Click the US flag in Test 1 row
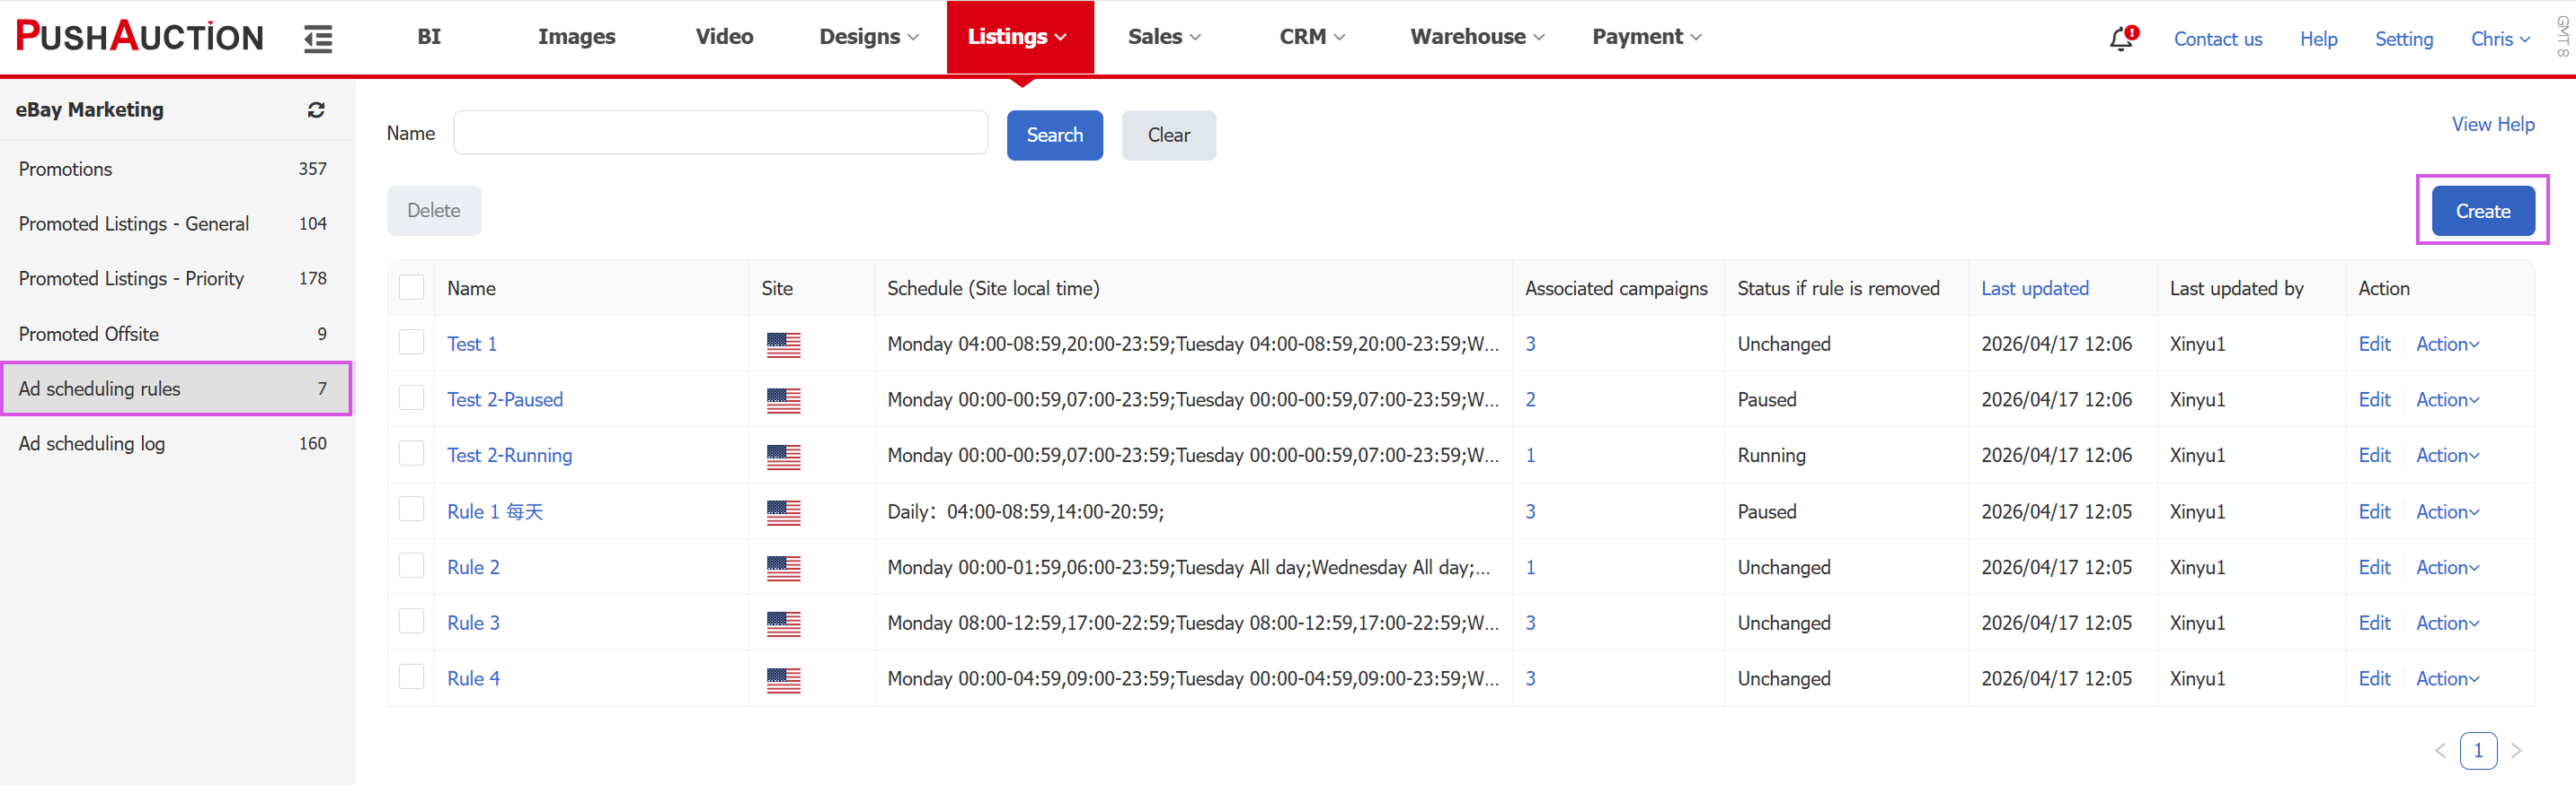Screen dimensions: 2576x785 tap(783, 345)
